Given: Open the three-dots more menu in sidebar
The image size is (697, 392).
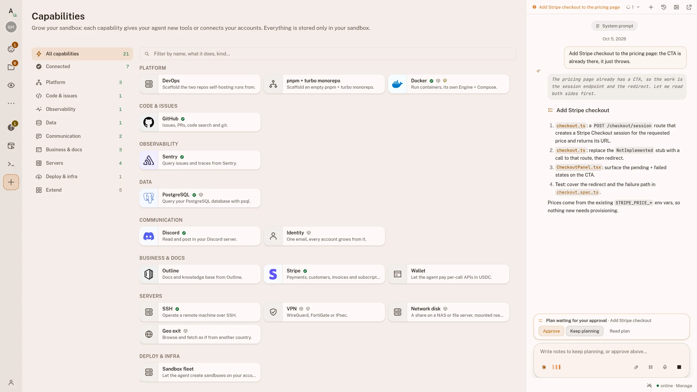Looking at the screenshot, I should 11,103.
